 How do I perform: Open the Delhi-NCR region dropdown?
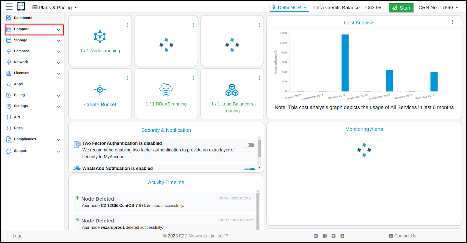(289, 8)
